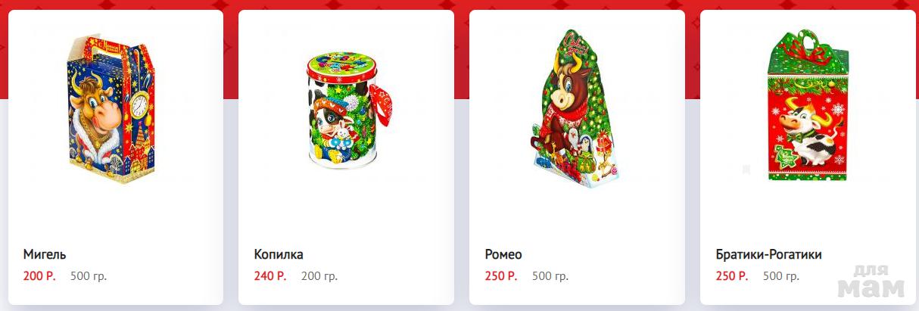Click the Копилка product title
The image size is (919, 311).
coord(279,254)
